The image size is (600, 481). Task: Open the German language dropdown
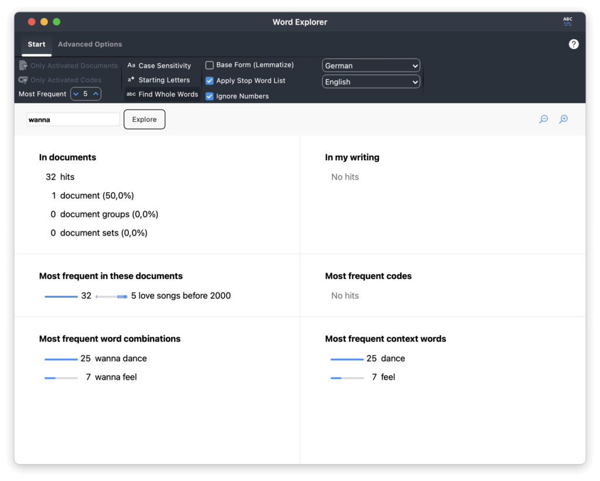click(371, 66)
